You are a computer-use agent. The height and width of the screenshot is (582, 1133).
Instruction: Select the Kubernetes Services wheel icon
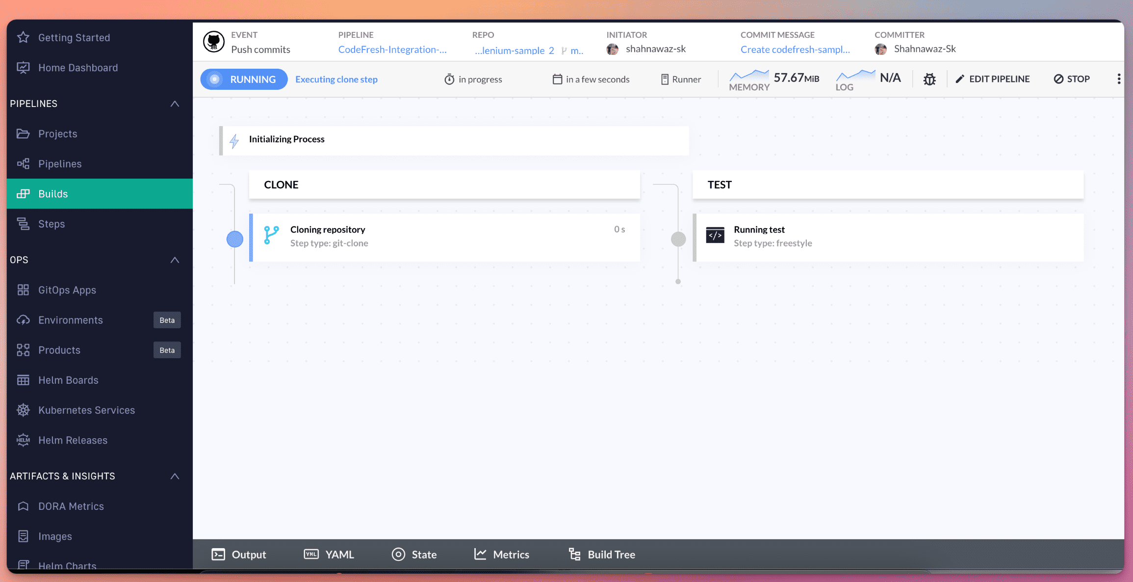point(23,410)
